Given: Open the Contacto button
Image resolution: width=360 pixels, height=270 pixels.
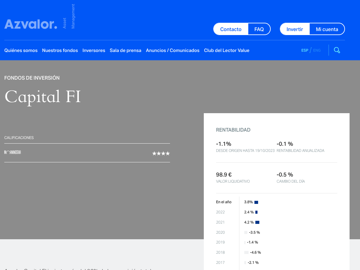Looking at the screenshot, I should point(231,29).
